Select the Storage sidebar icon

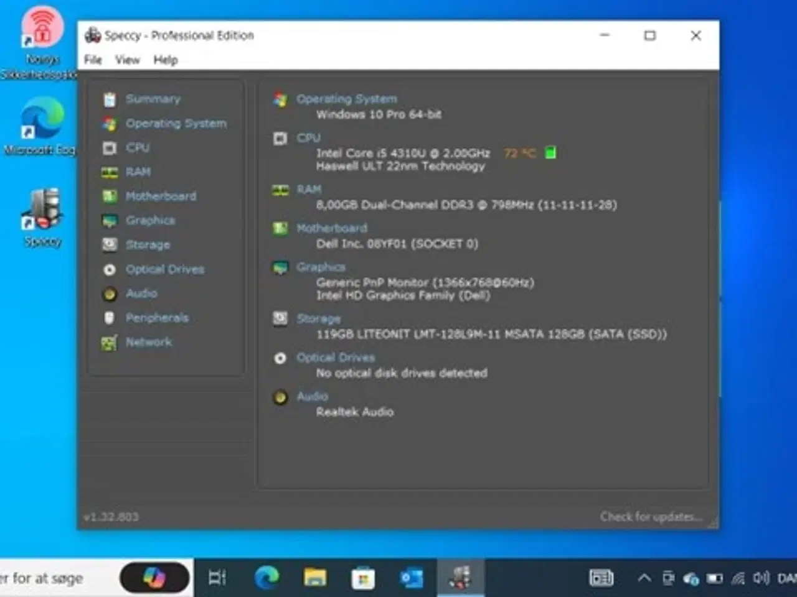[x=110, y=245]
